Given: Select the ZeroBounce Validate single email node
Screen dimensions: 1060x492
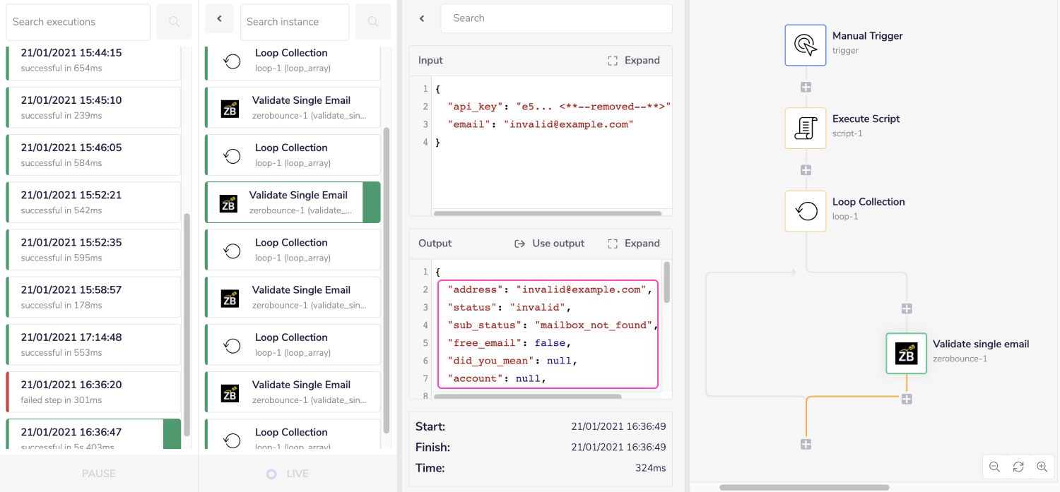Looking at the screenshot, I should point(906,354).
